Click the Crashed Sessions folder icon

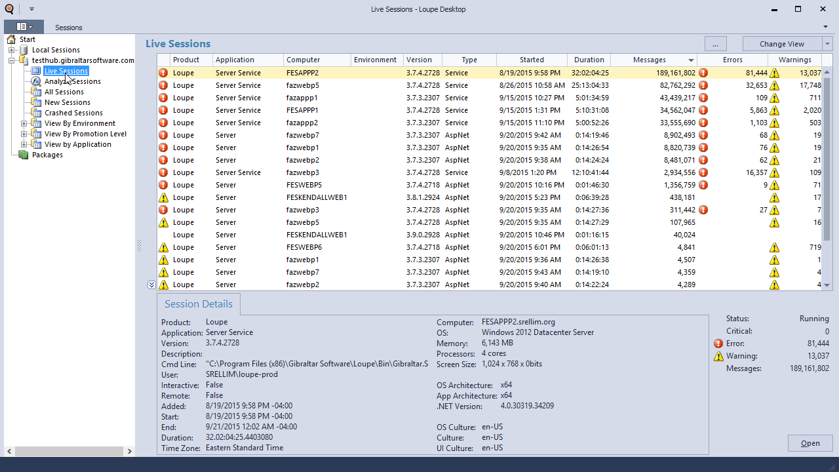(36, 113)
